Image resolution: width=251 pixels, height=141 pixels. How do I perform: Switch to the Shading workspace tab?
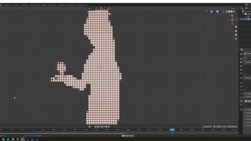click(44, 5)
